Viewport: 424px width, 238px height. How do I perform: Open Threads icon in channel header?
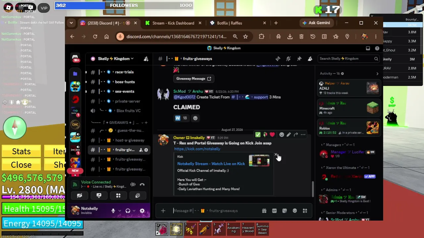[x=278, y=59]
